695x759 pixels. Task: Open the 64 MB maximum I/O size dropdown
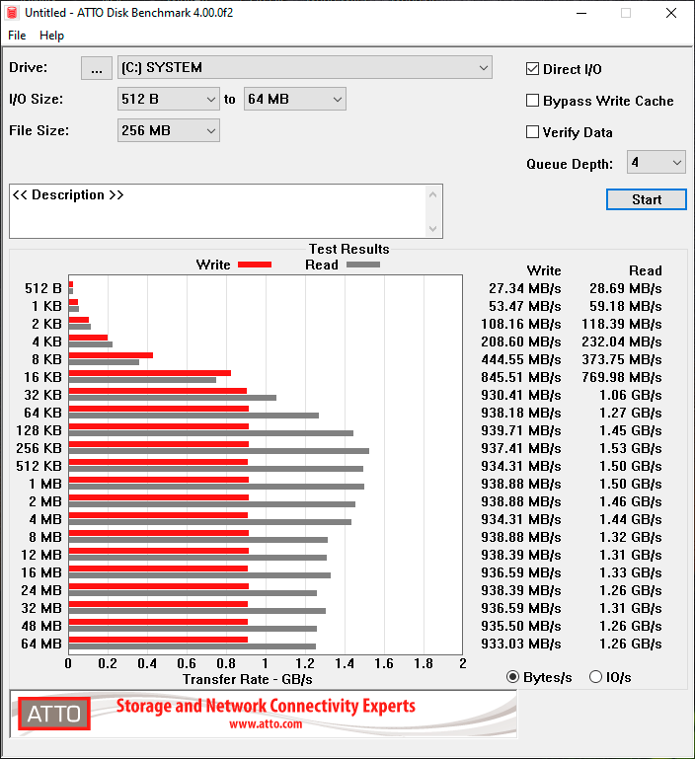295,100
